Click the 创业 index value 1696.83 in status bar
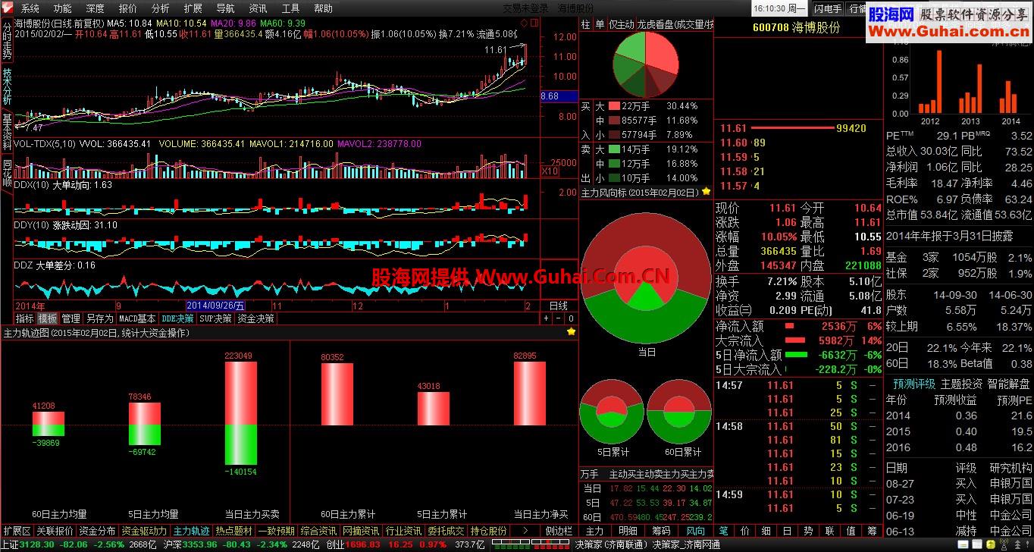This screenshot has height=552, width=1034. click(x=364, y=544)
